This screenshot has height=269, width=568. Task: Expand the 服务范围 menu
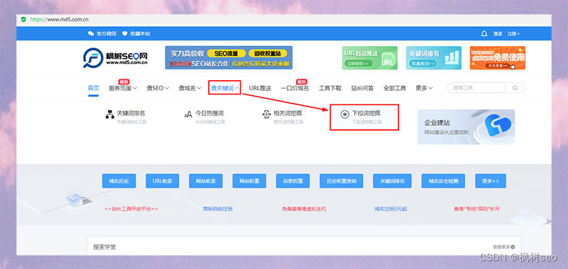click(123, 88)
